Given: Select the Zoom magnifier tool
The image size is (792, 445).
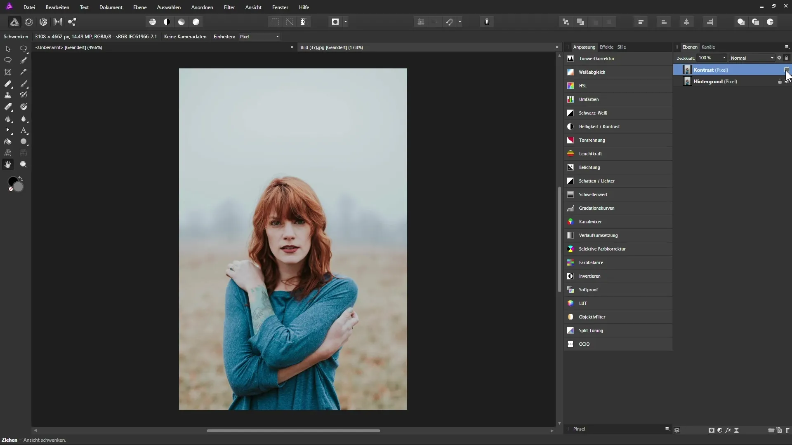Looking at the screenshot, I should (24, 164).
